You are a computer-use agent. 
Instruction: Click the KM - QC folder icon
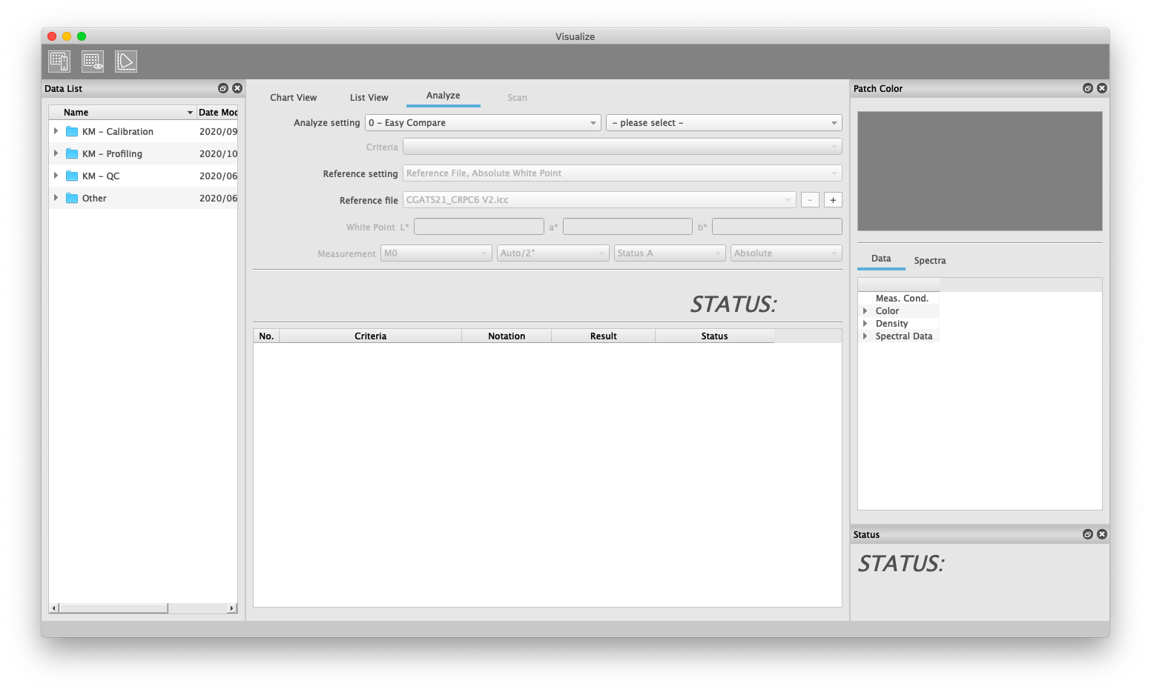pyautogui.click(x=72, y=176)
